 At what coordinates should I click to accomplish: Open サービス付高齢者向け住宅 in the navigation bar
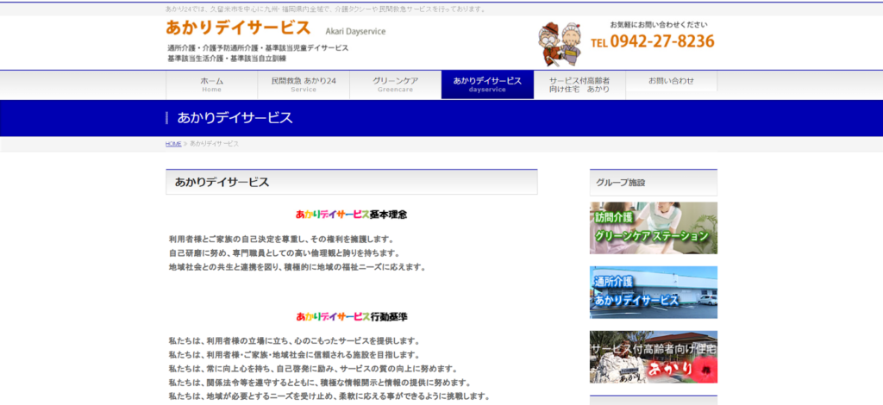(x=579, y=84)
